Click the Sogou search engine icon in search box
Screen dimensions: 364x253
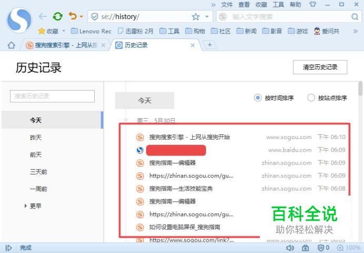point(223,16)
